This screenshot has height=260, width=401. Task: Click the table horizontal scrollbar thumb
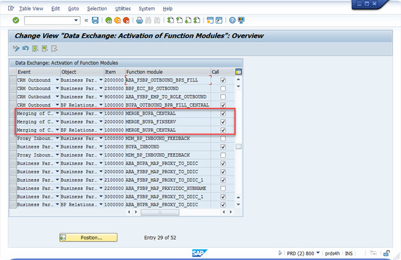click(x=160, y=212)
